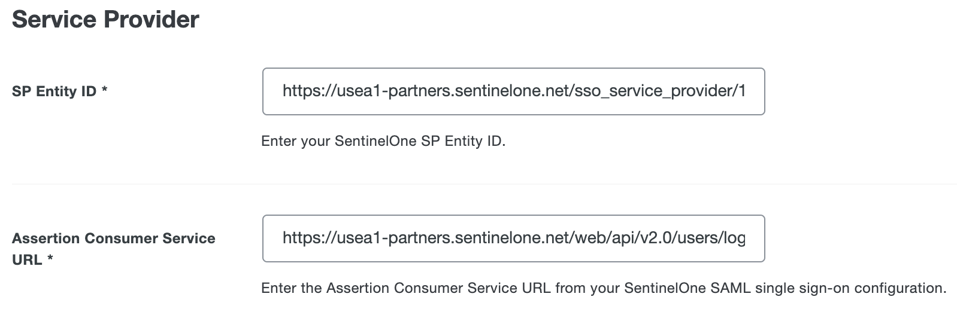Click the SP Entity ID input field
The image size is (957, 312).
[513, 91]
